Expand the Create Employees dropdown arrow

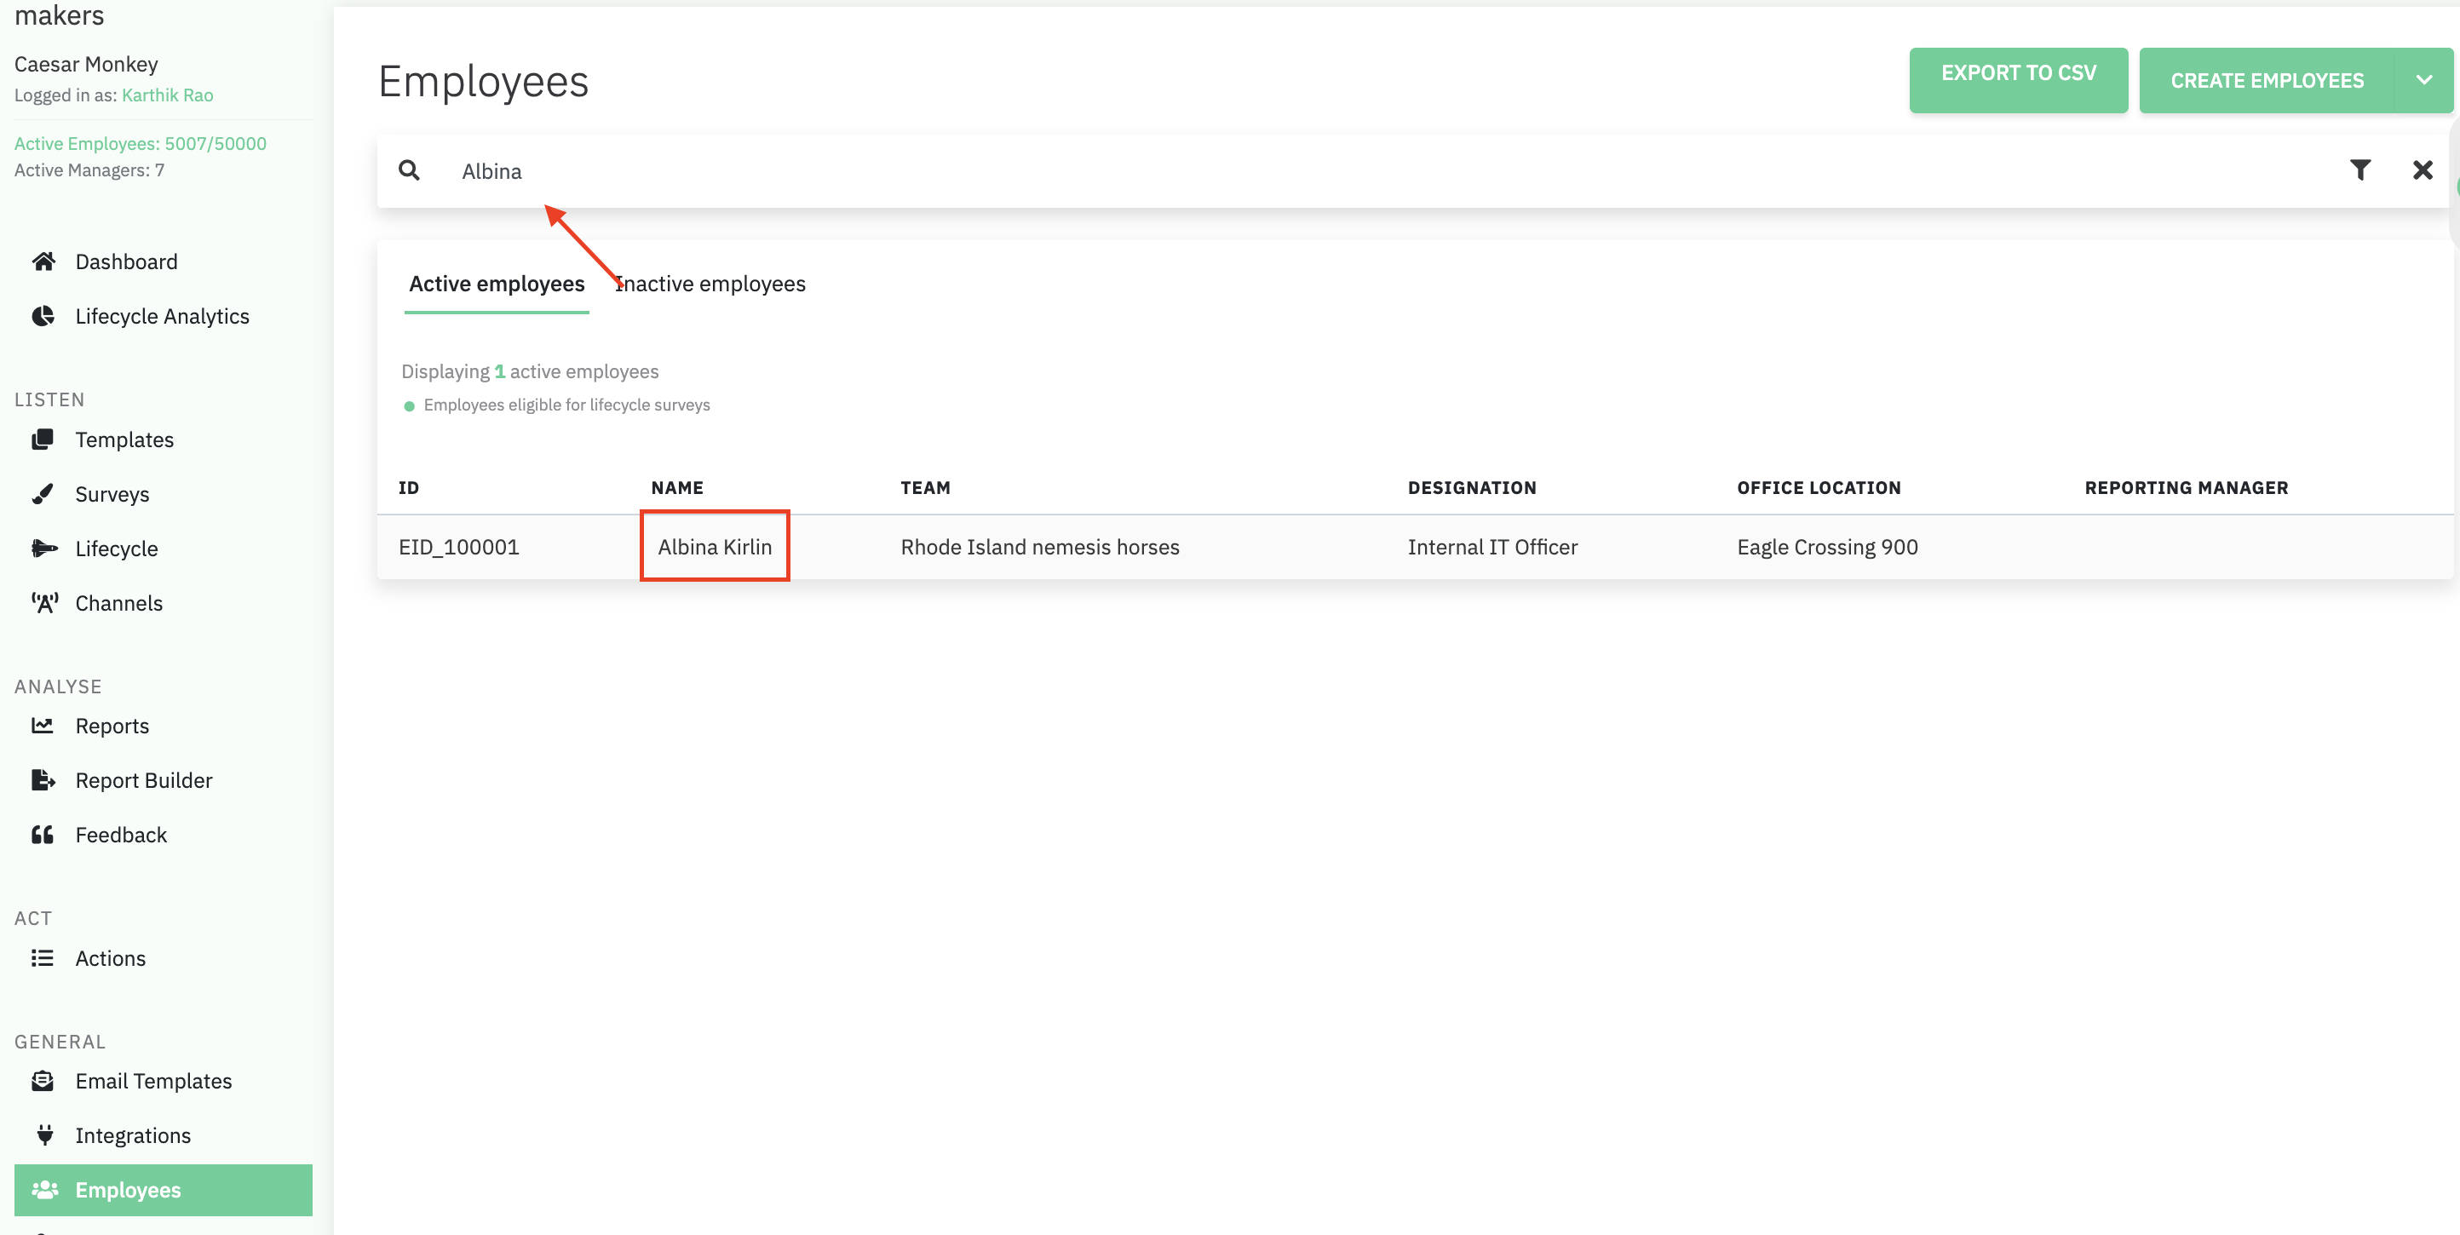[x=2423, y=80]
